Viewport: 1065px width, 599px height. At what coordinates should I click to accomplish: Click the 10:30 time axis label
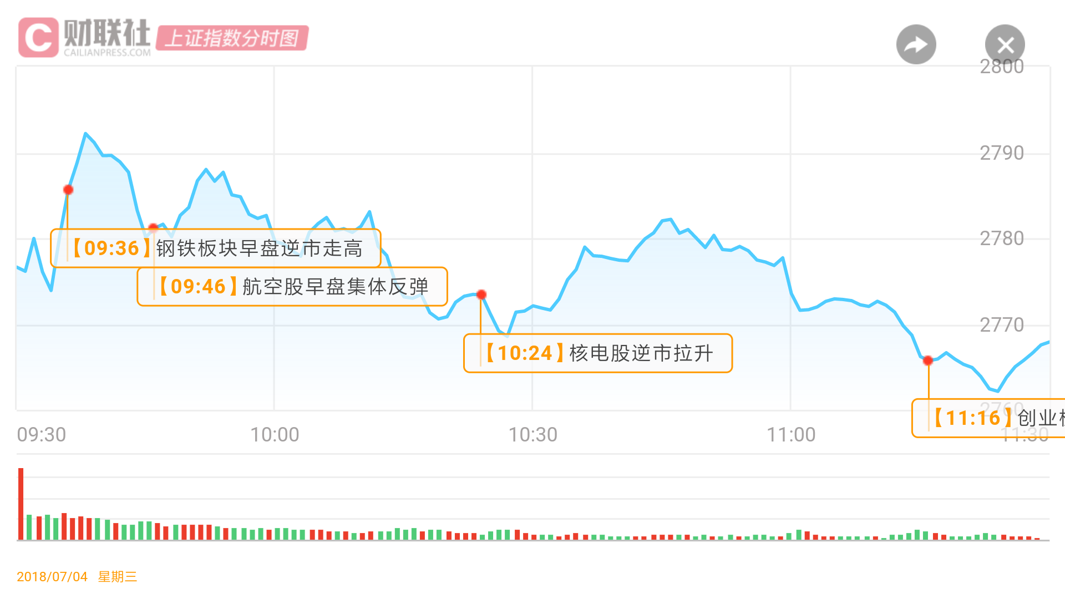[532, 435]
